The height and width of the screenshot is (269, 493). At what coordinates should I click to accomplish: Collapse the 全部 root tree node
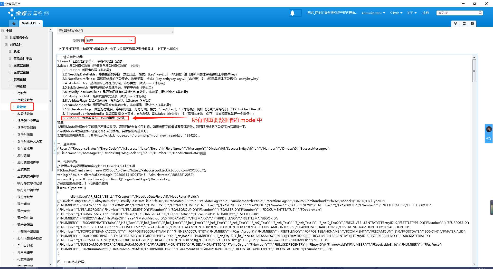click(x=3, y=31)
